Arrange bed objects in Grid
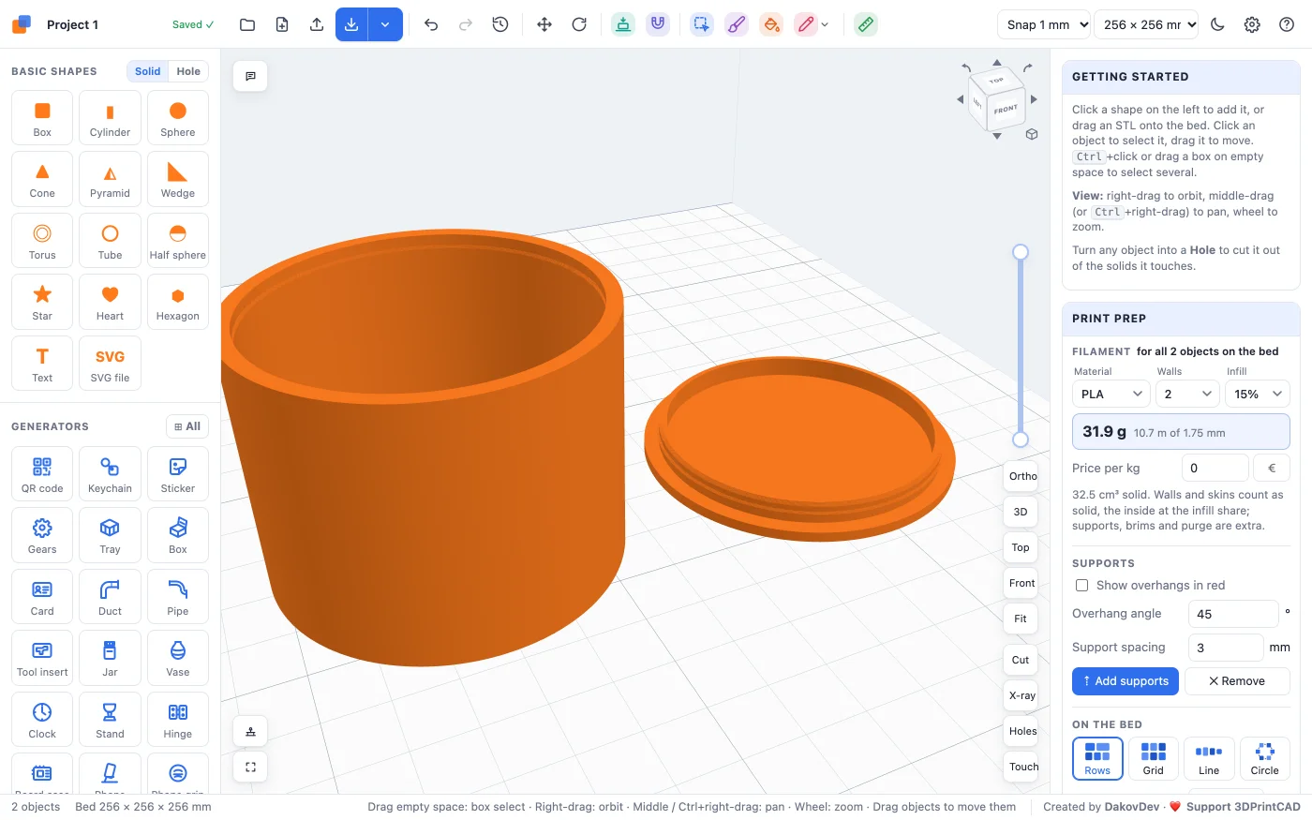The image size is (1312, 820). [x=1153, y=758]
